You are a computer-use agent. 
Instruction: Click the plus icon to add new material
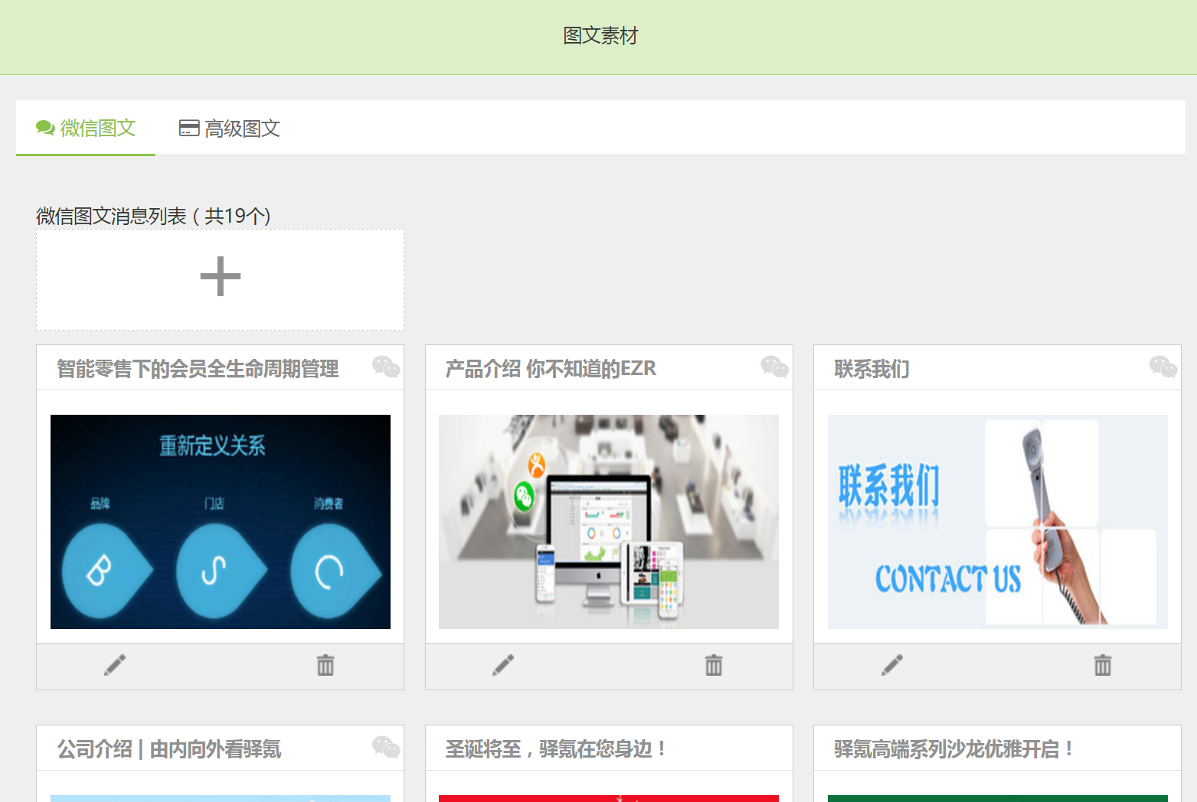tap(221, 277)
